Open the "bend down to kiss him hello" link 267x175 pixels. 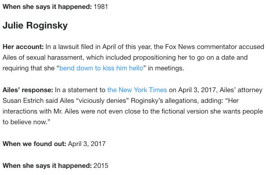point(101,68)
